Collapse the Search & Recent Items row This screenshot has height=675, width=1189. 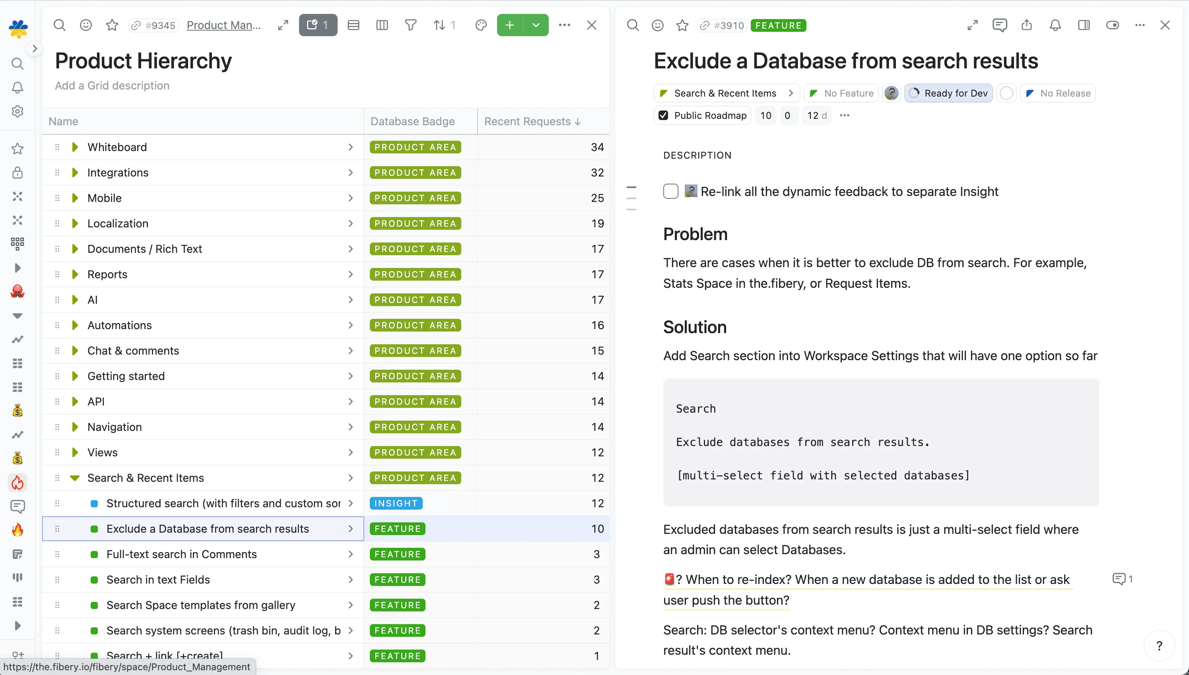coord(75,478)
